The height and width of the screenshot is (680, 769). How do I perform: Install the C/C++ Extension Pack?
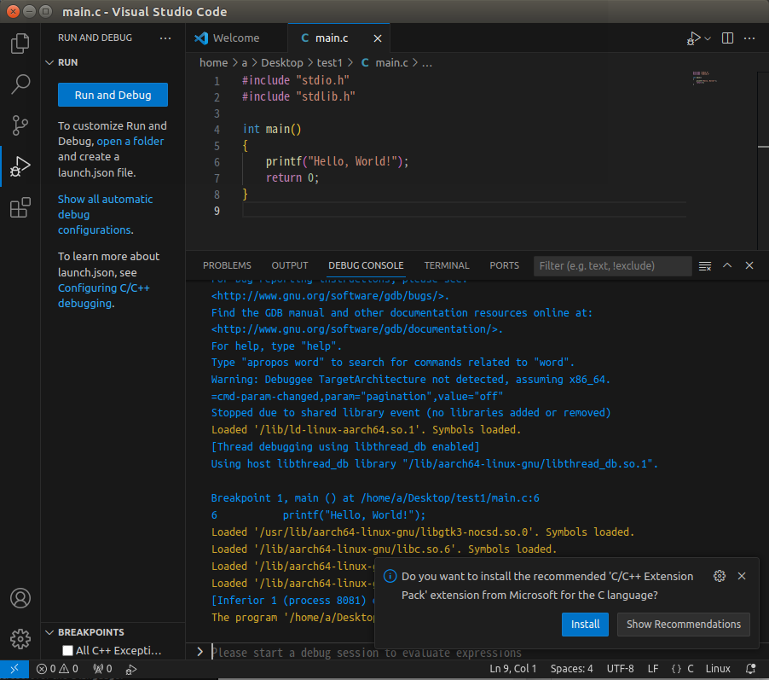click(585, 624)
